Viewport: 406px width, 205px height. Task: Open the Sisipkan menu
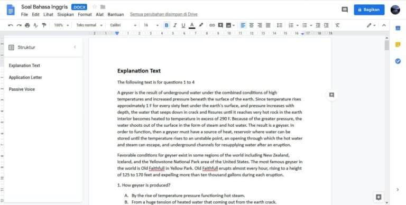pos(66,14)
